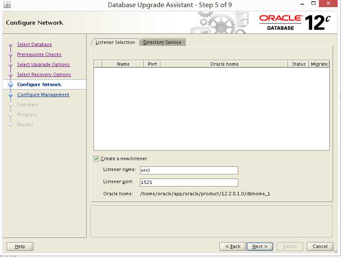The image size is (341, 258).
Task: Click into the Listener name field
Action: (x=189, y=170)
